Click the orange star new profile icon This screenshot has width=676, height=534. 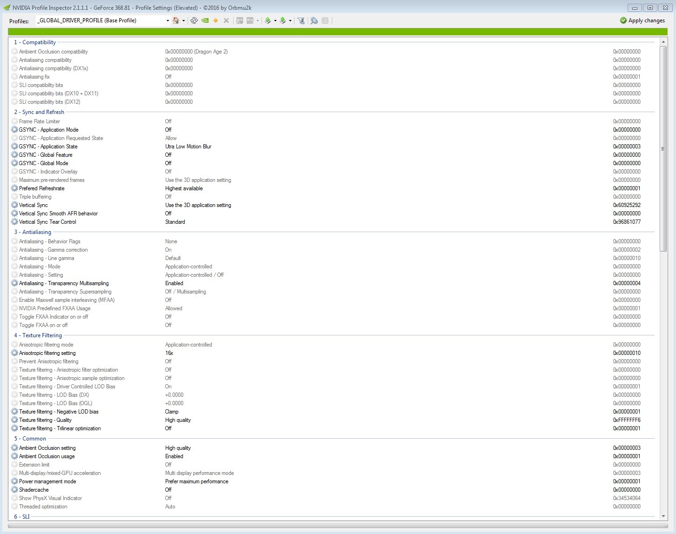(216, 20)
